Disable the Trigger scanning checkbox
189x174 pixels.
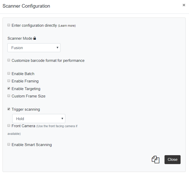[x=9, y=109]
